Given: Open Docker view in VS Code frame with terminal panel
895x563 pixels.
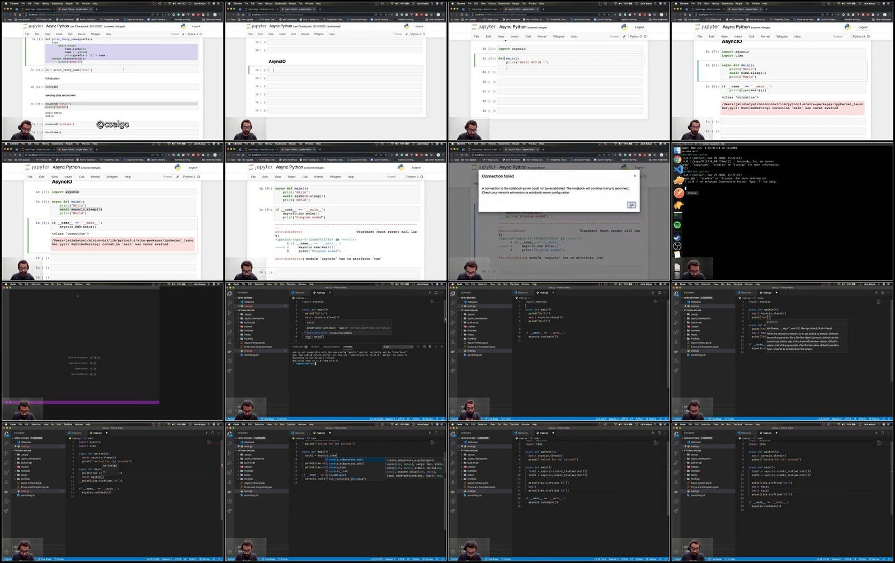Looking at the screenshot, I should (x=229, y=351).
